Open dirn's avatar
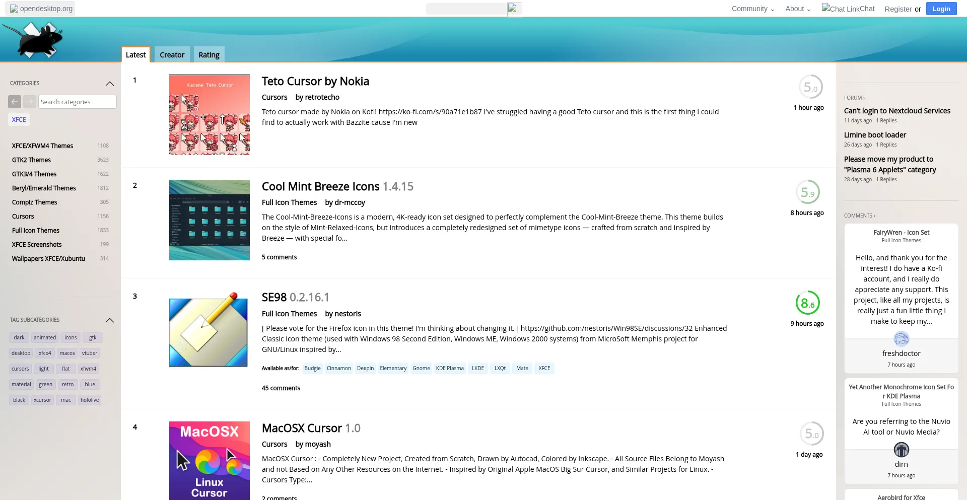Viewport: 967px width, 500px height. click(901, 449)
